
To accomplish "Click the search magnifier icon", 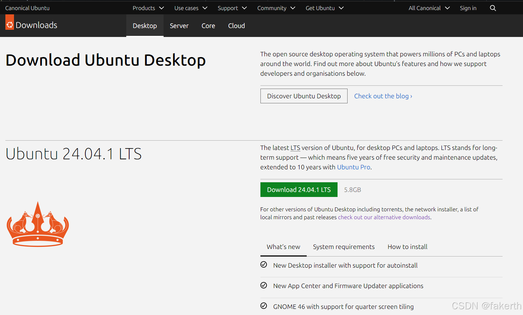I will click(493, 8).
